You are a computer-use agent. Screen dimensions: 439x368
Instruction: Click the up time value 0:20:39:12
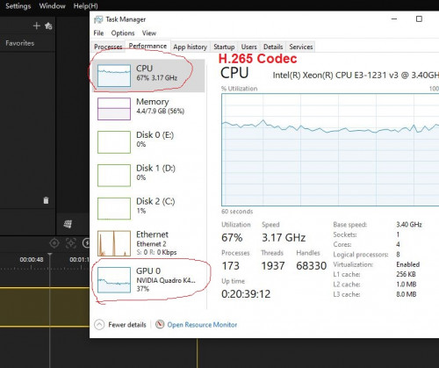[x=246, y=293]
